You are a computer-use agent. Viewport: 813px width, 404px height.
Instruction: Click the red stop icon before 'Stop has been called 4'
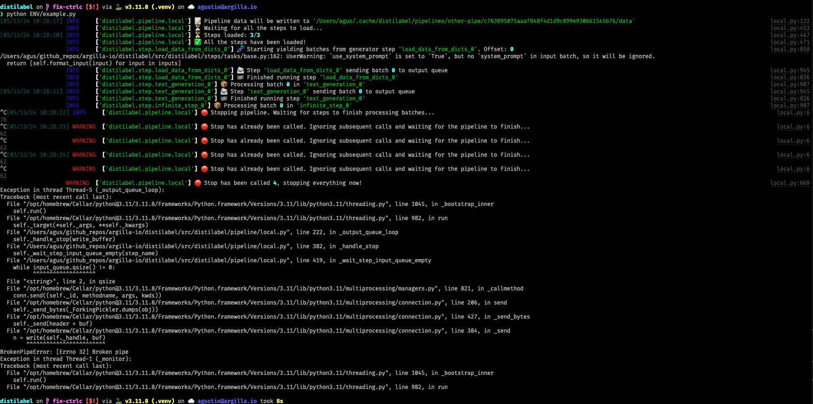tap(197, 183)
